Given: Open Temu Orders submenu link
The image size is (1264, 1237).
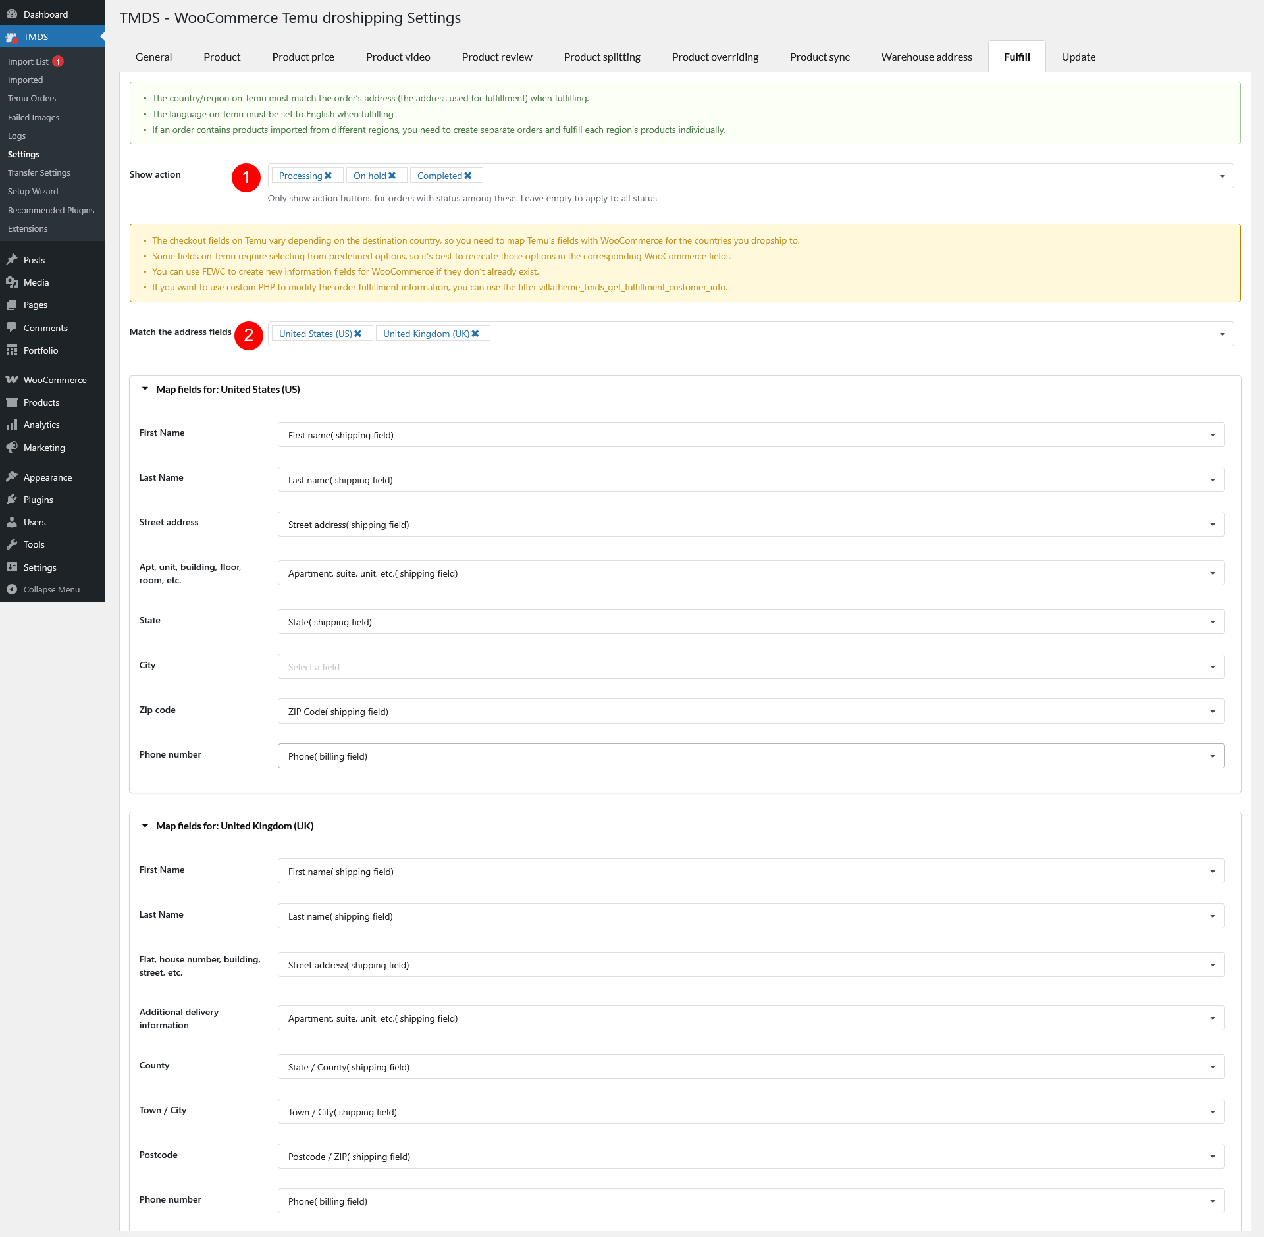Looking at the screenshot, I should [x=32, y=98].
